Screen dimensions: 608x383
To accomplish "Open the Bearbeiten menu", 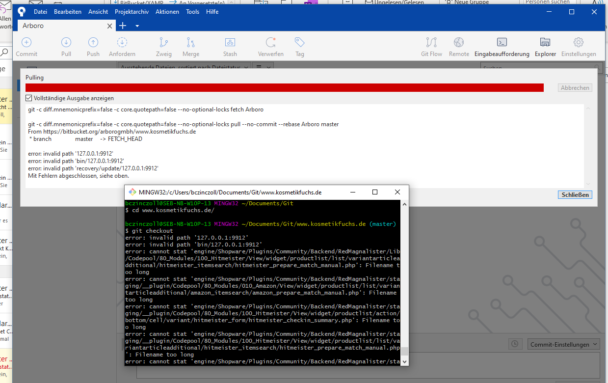I will tap(68, 12).
